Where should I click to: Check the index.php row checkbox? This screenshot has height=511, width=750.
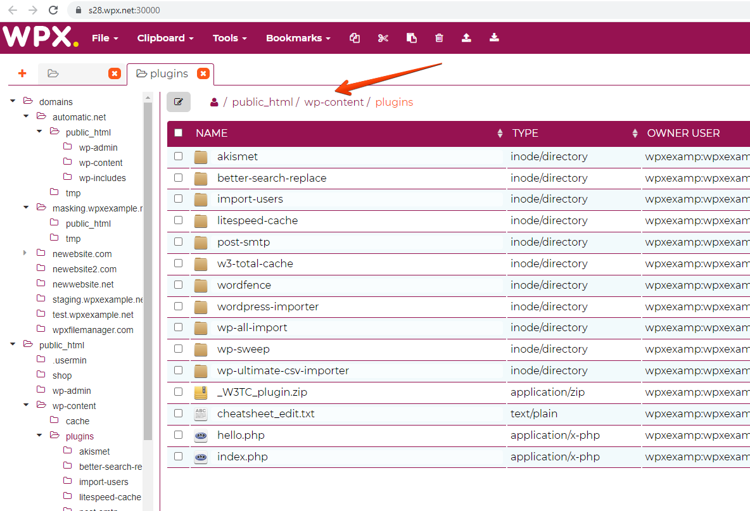pyautogui.click(x=179, y=457)
